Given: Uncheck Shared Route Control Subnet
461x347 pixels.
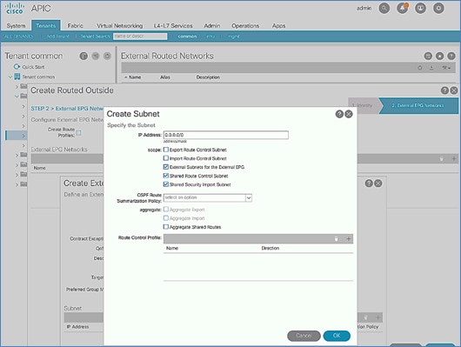Looking at the screenshot, I should pos(166,176).
